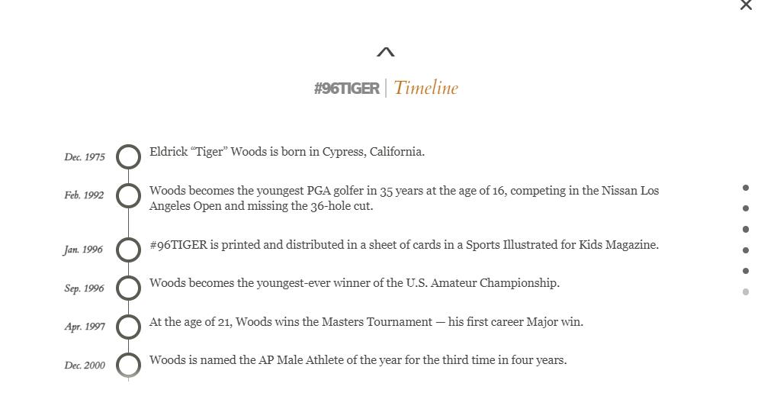Select the Sep. 1996 timeline circle marker
The image size is (774, 393).
click(x=129, y=288)
